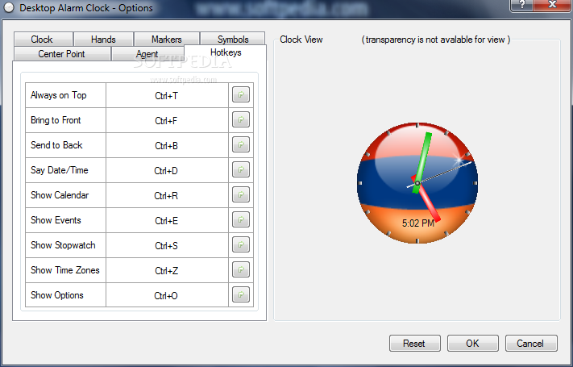This screenshot has height=367, width=573.
Task: Open the Hands tab
Action: click(103, 40)
